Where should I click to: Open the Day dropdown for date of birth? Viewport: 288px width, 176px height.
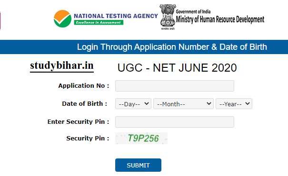133,104
